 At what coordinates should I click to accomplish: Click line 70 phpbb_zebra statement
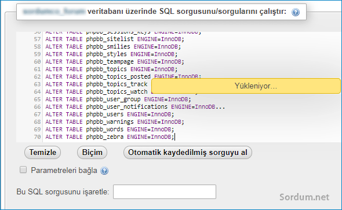(110, 137)
